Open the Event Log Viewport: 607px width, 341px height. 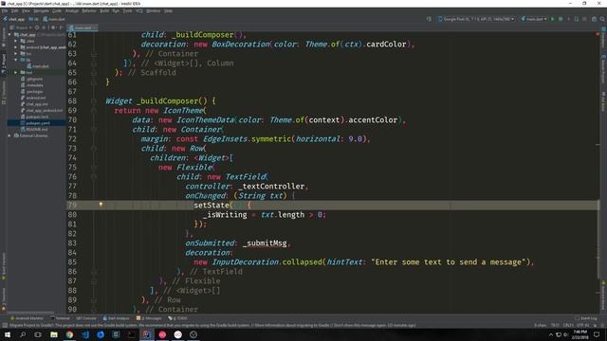pos(586,318)
